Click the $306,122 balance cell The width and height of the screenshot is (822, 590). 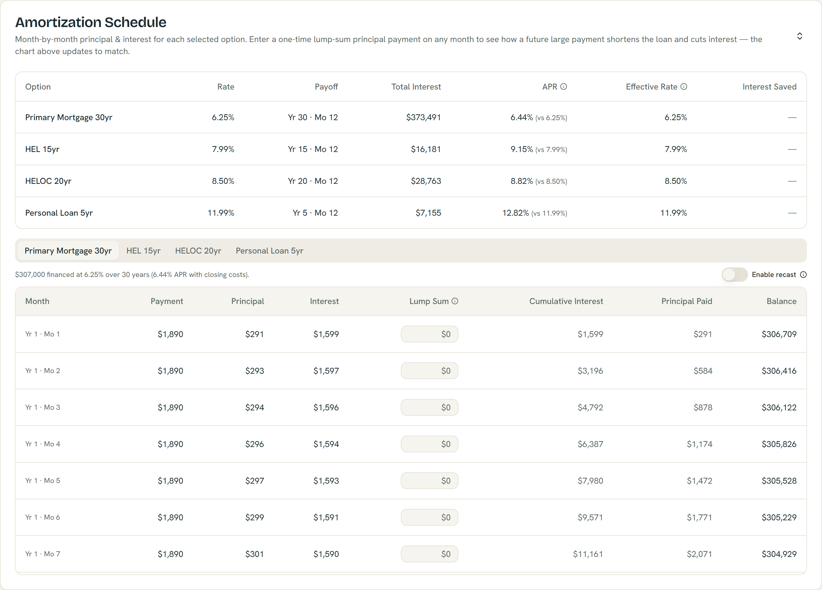(x=779, y=407)
